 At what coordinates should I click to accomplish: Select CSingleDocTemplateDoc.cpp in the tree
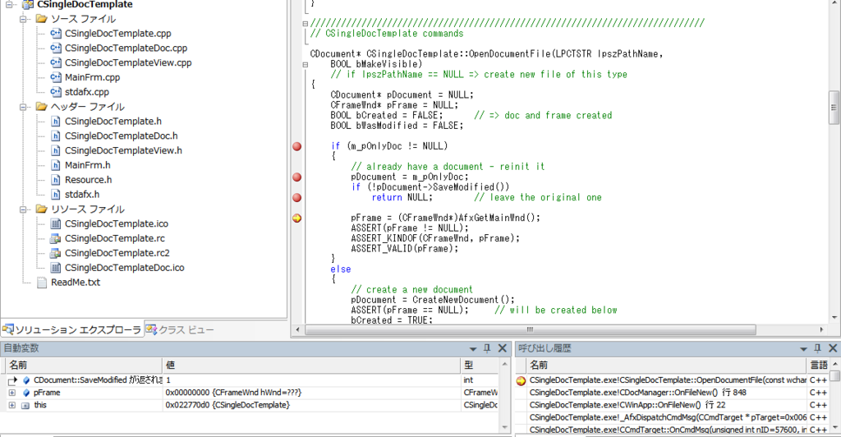pyautogui.click(x=126, y=48)
